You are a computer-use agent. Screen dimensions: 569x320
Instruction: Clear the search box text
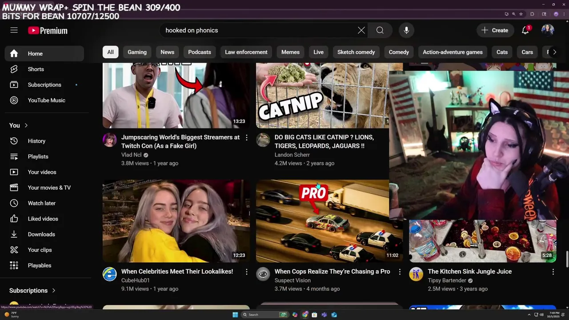(x=361, y=30)
